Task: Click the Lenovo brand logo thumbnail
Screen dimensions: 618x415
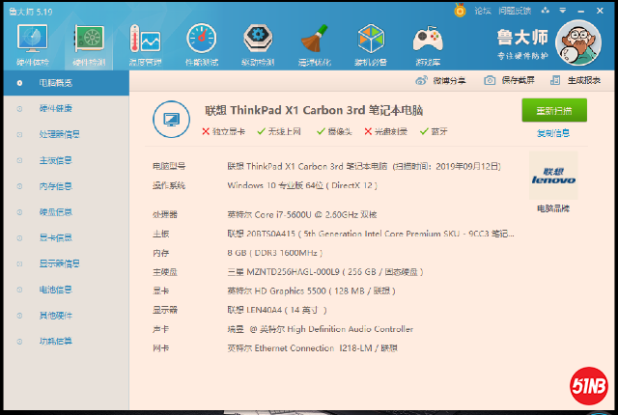Action: (553, 176)
